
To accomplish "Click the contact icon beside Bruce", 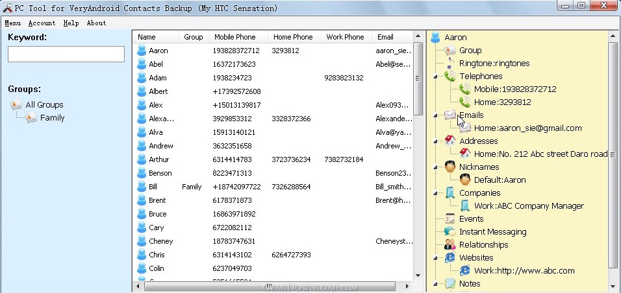I will coord(142,214).
